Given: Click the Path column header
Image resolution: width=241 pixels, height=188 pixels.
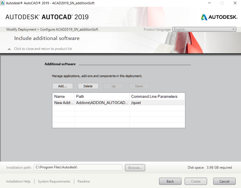Looking at the screenshot, I should click(102, 96).
